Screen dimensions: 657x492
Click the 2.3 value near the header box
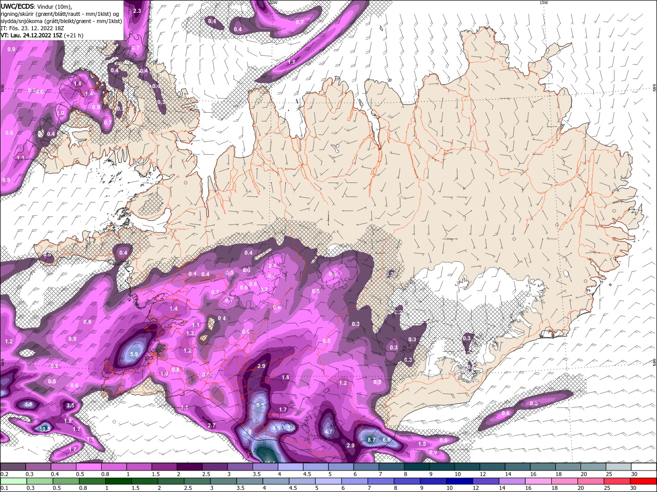(137, 11)
